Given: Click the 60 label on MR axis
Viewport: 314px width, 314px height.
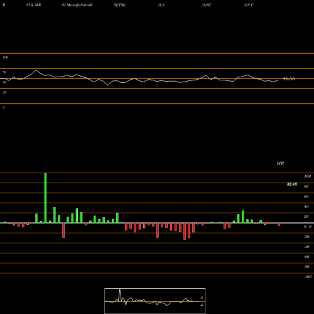Looking at the screenshot, I should (x=306, y=197).
